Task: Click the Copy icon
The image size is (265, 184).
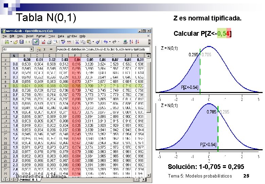Action: [83, 42]
